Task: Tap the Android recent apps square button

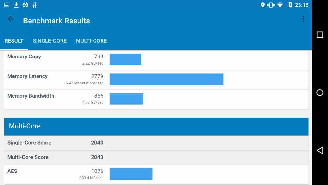Action: [320, 35]
